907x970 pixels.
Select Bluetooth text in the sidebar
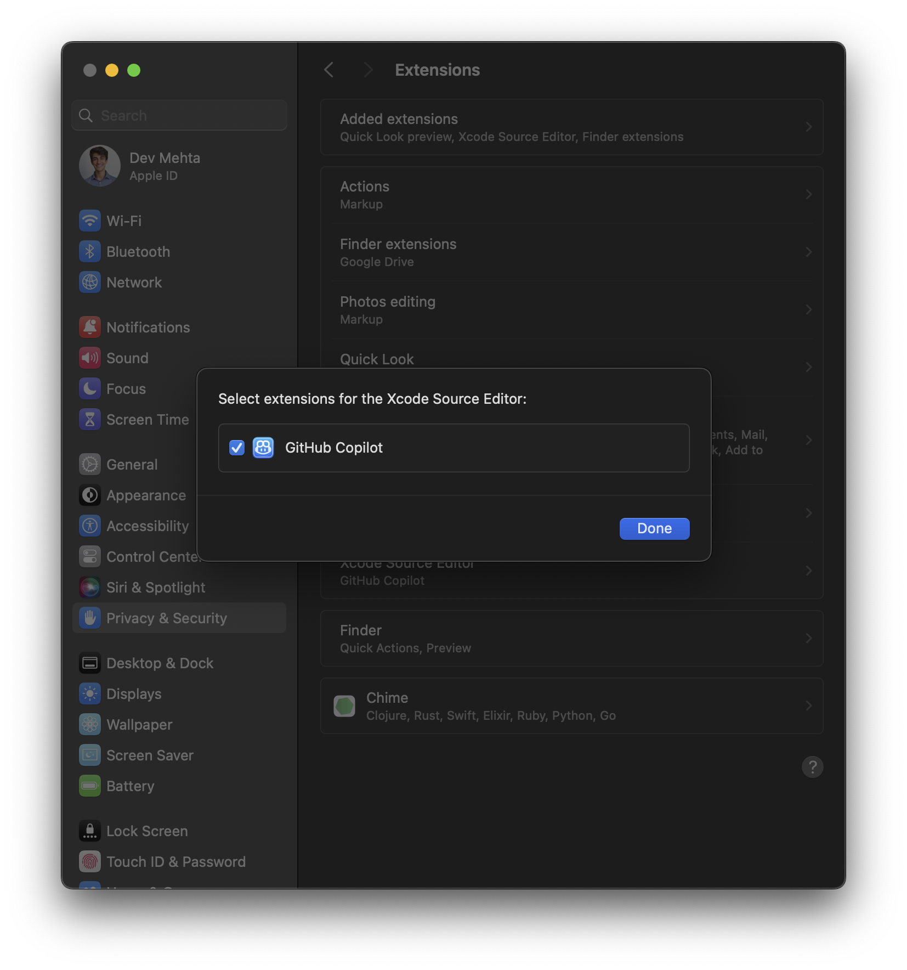138,251
